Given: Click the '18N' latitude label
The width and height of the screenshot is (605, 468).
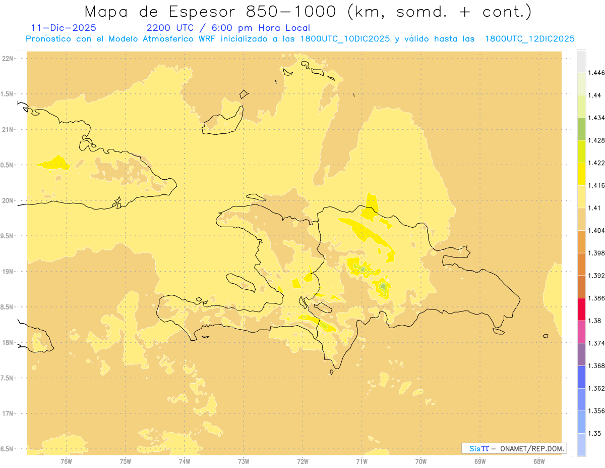Looking at the screenshot, I should [x=8, y=342].
